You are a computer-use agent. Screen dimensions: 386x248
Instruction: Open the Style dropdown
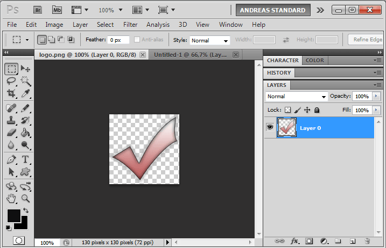click(210, 40)
